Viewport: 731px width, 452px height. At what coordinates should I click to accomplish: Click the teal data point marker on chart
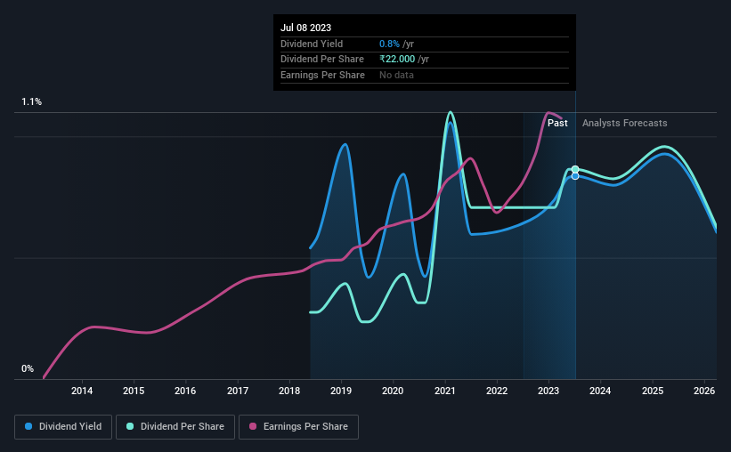tap(575, 169)
